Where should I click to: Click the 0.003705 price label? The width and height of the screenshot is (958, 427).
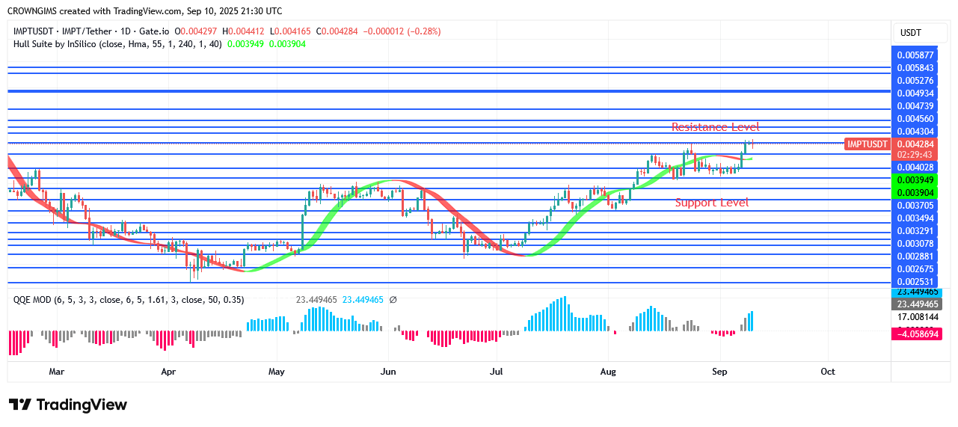tap(915, 205)
